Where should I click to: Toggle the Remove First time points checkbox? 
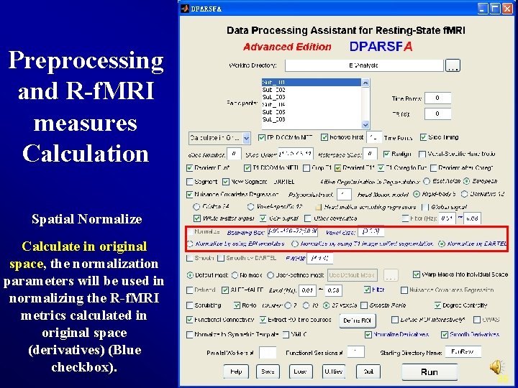click(x=324, y=137)
